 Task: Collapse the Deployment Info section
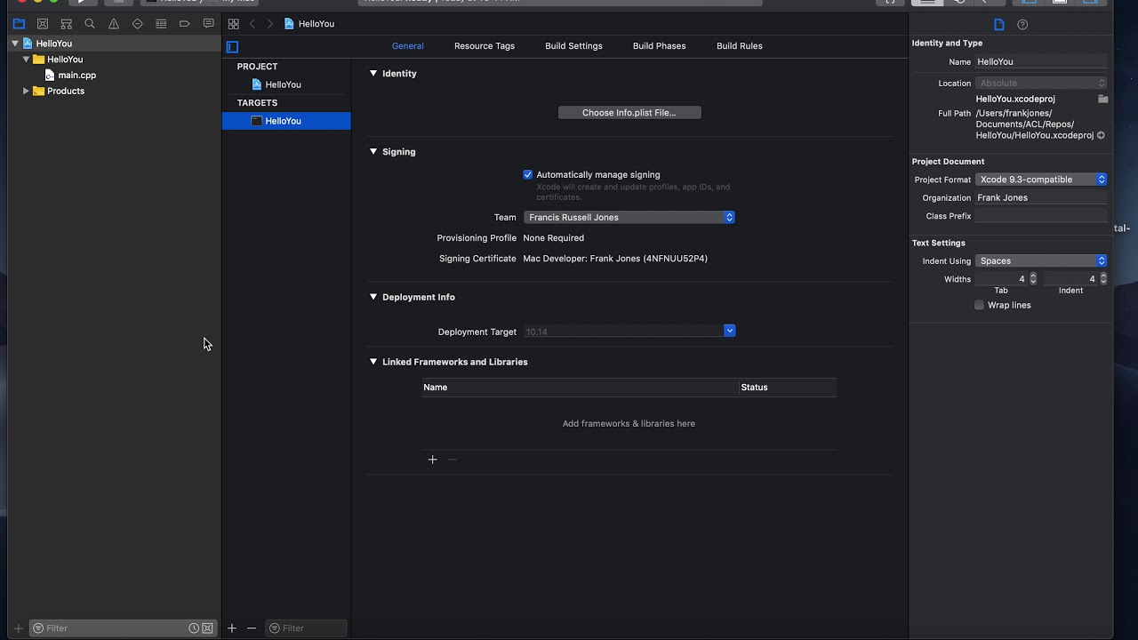pyautogui.click(x=373, y=298)
